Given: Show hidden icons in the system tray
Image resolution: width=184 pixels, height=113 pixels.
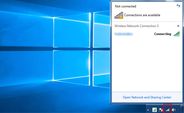Looking at the screenshot, I should coord(148,110).
